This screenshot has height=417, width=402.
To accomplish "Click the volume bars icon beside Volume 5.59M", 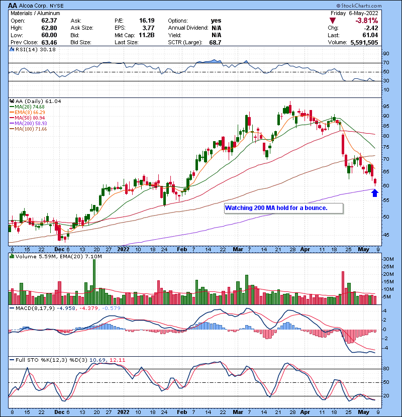I will tap(12, 256).
